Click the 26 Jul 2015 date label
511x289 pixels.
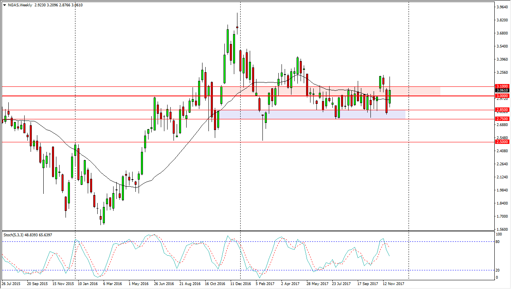(11, 284)
